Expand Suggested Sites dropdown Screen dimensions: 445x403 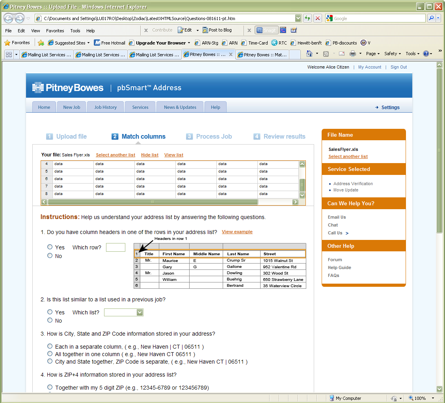click(x=89, y=43)
